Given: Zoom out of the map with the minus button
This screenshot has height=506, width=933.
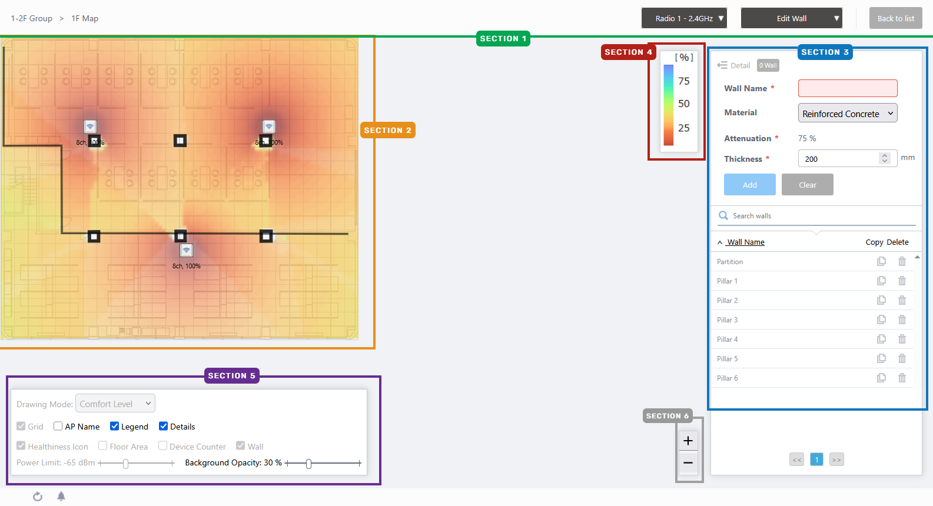Looking at the screenshot, I should (688, 462).
